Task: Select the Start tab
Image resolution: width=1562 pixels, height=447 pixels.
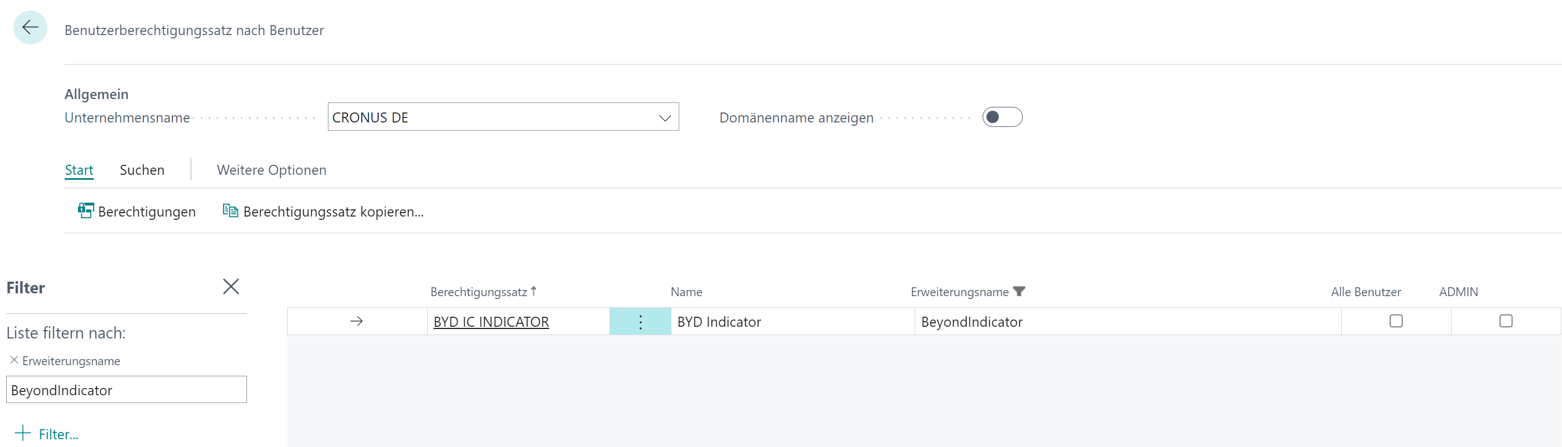Action: (x=79, y=170)
